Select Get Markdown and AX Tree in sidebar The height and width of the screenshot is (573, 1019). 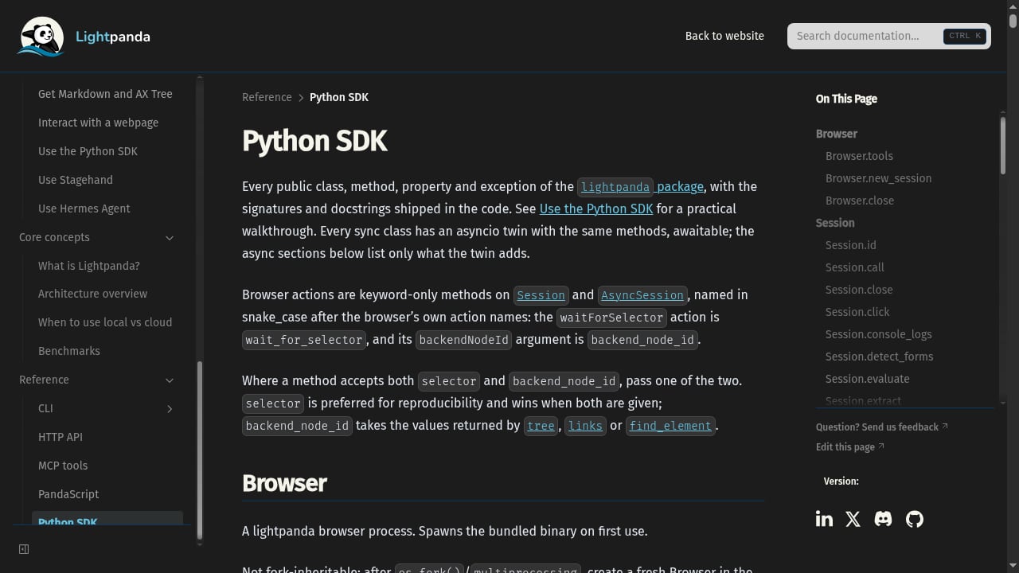click(x=105, y=94)
